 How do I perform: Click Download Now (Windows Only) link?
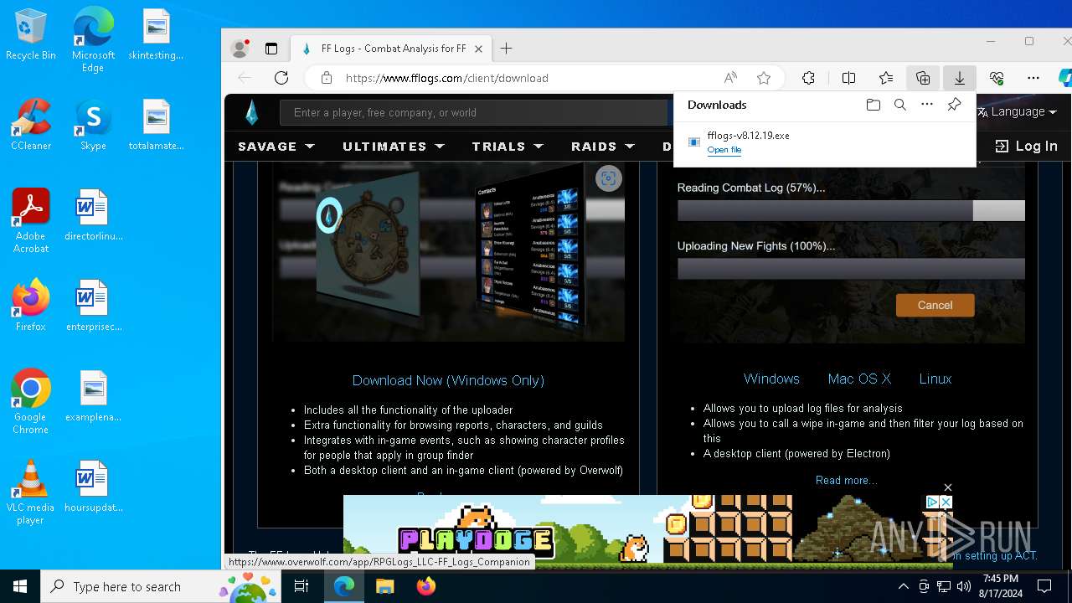(448, 380)
